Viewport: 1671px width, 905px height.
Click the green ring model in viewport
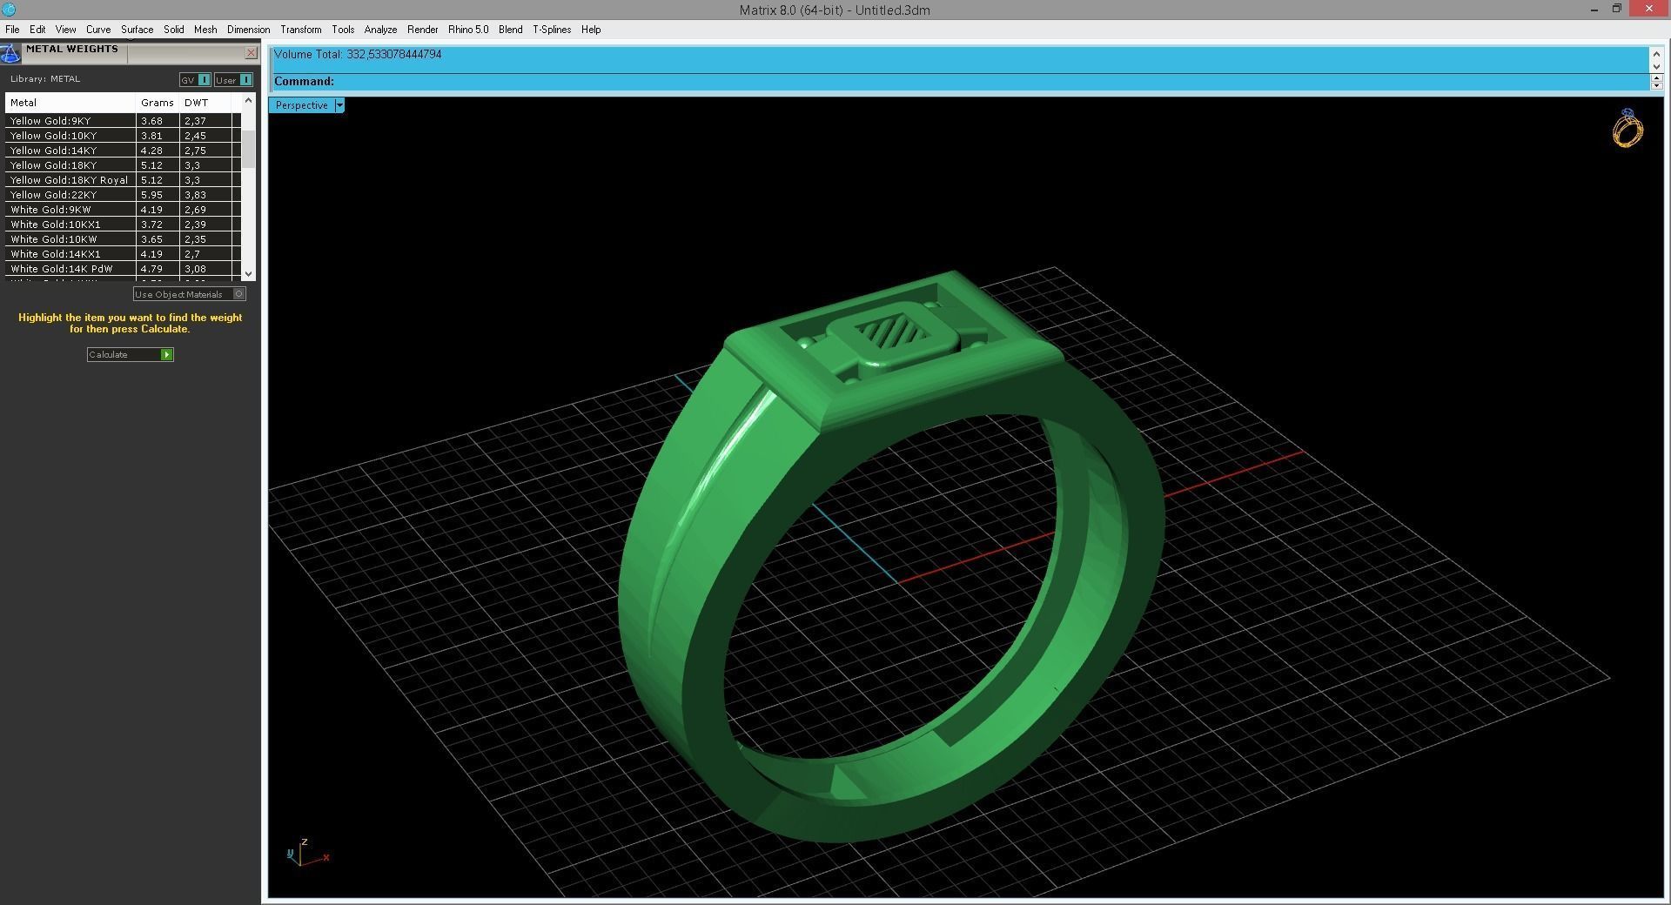click(891, 557)
